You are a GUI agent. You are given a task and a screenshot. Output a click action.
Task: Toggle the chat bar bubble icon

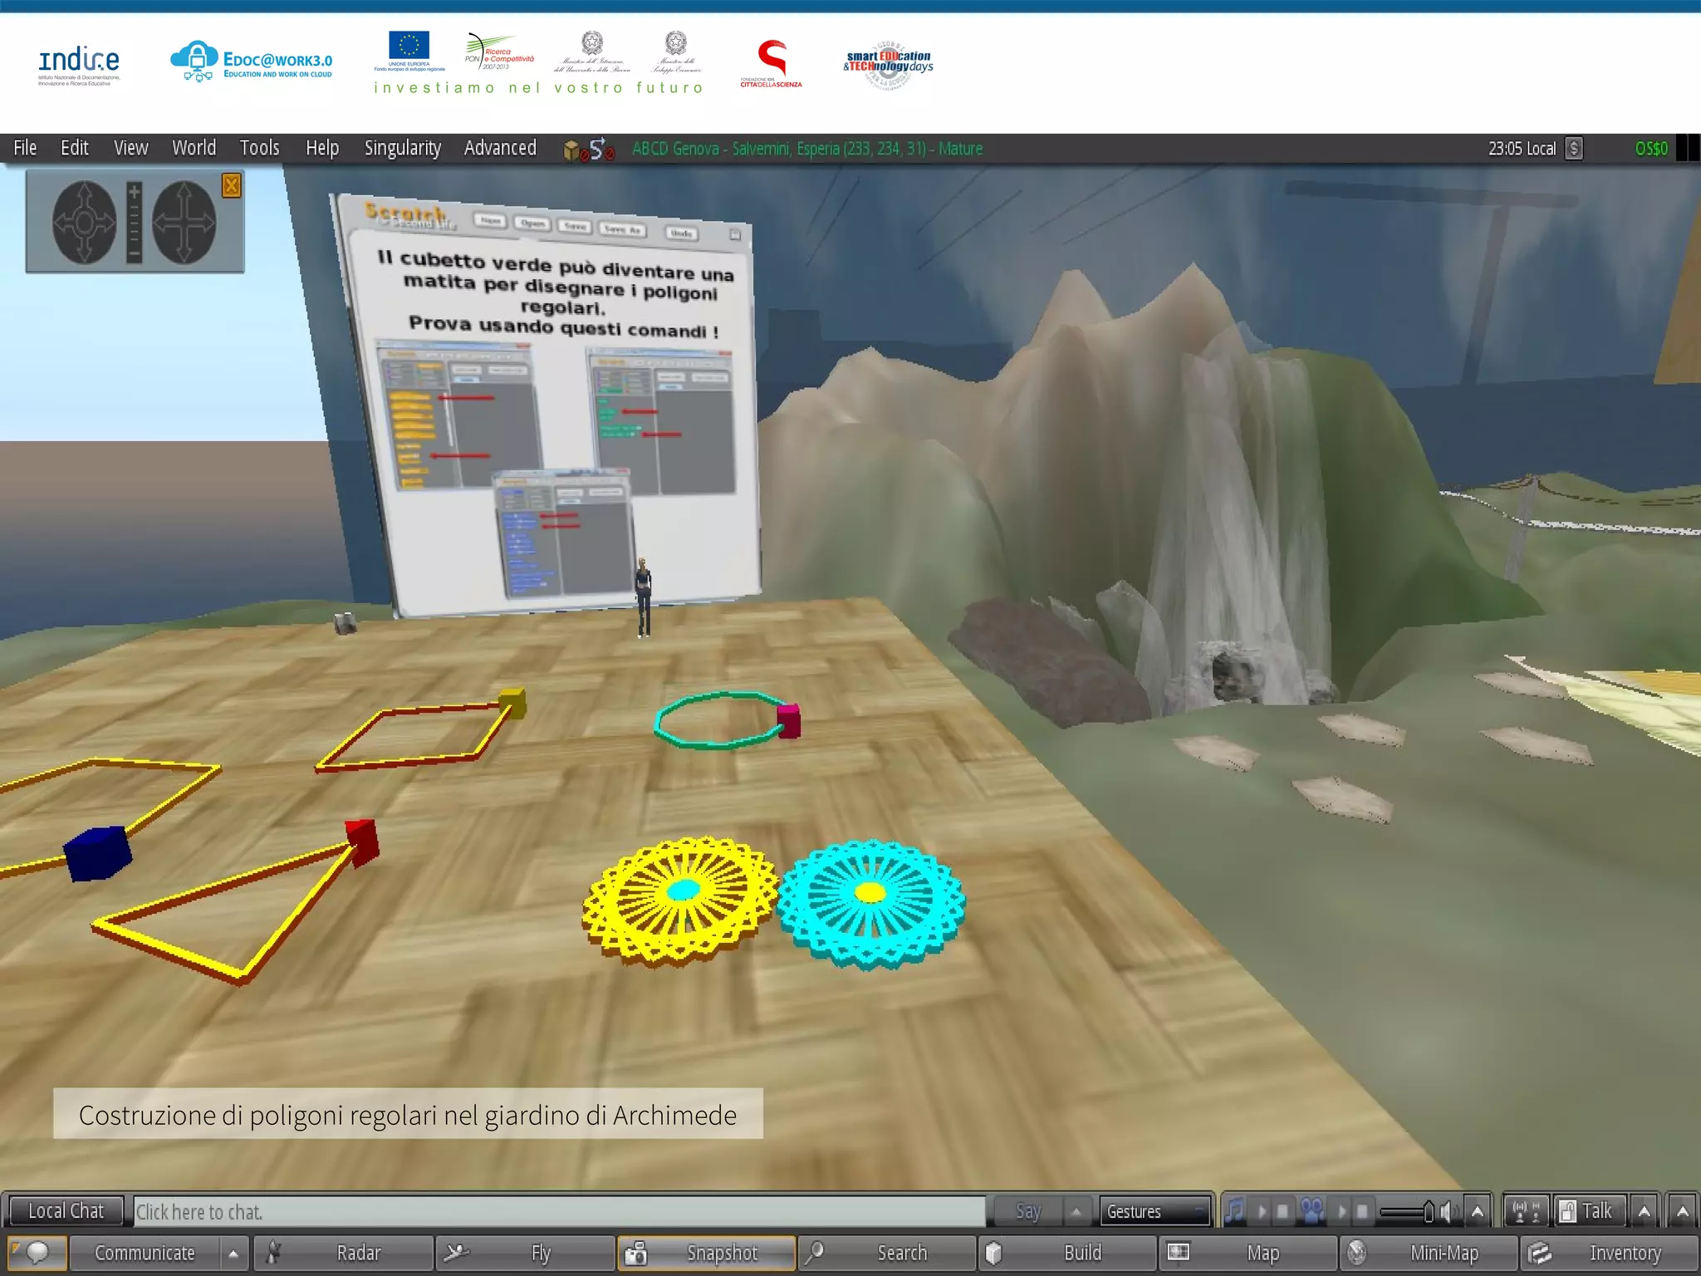tap(36, 1253)
